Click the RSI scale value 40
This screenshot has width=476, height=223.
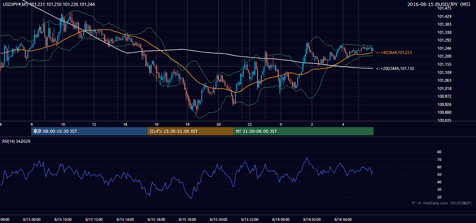[439, 182]
